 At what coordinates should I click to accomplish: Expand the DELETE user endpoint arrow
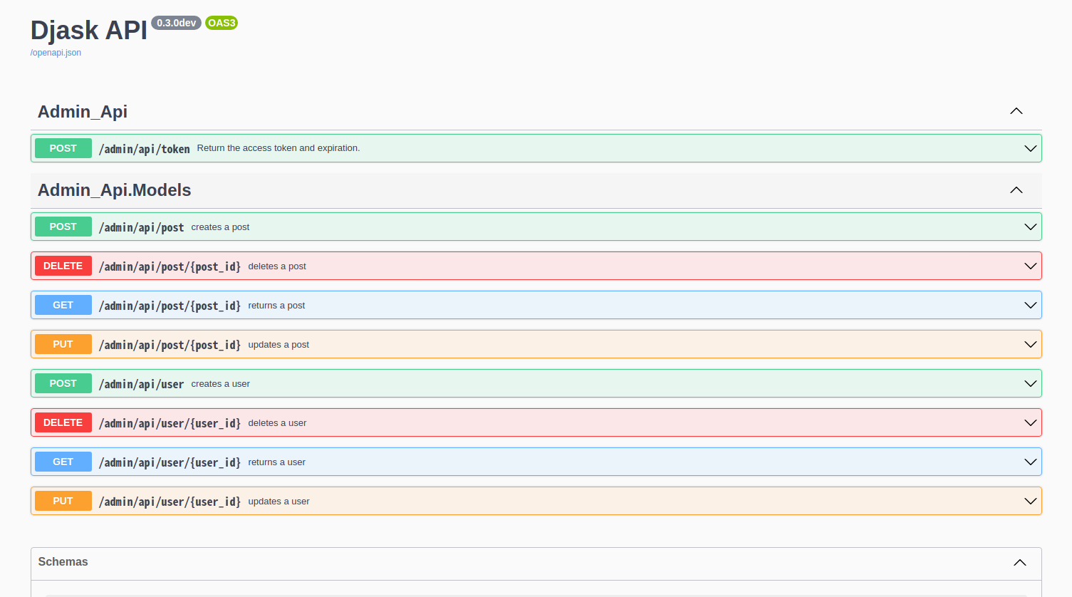coord(1030,422)
